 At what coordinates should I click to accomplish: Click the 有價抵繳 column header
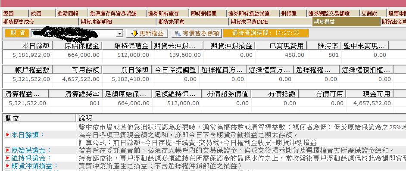(x=275, y=94)
